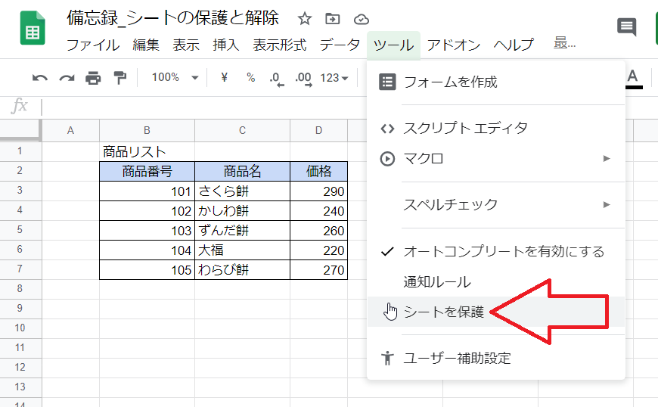Open the データ menu

coord(340,45)
